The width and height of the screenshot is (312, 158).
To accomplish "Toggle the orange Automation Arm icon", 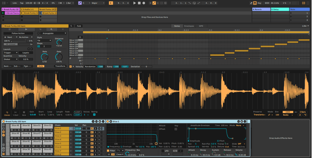I will (x=154, y=3).
